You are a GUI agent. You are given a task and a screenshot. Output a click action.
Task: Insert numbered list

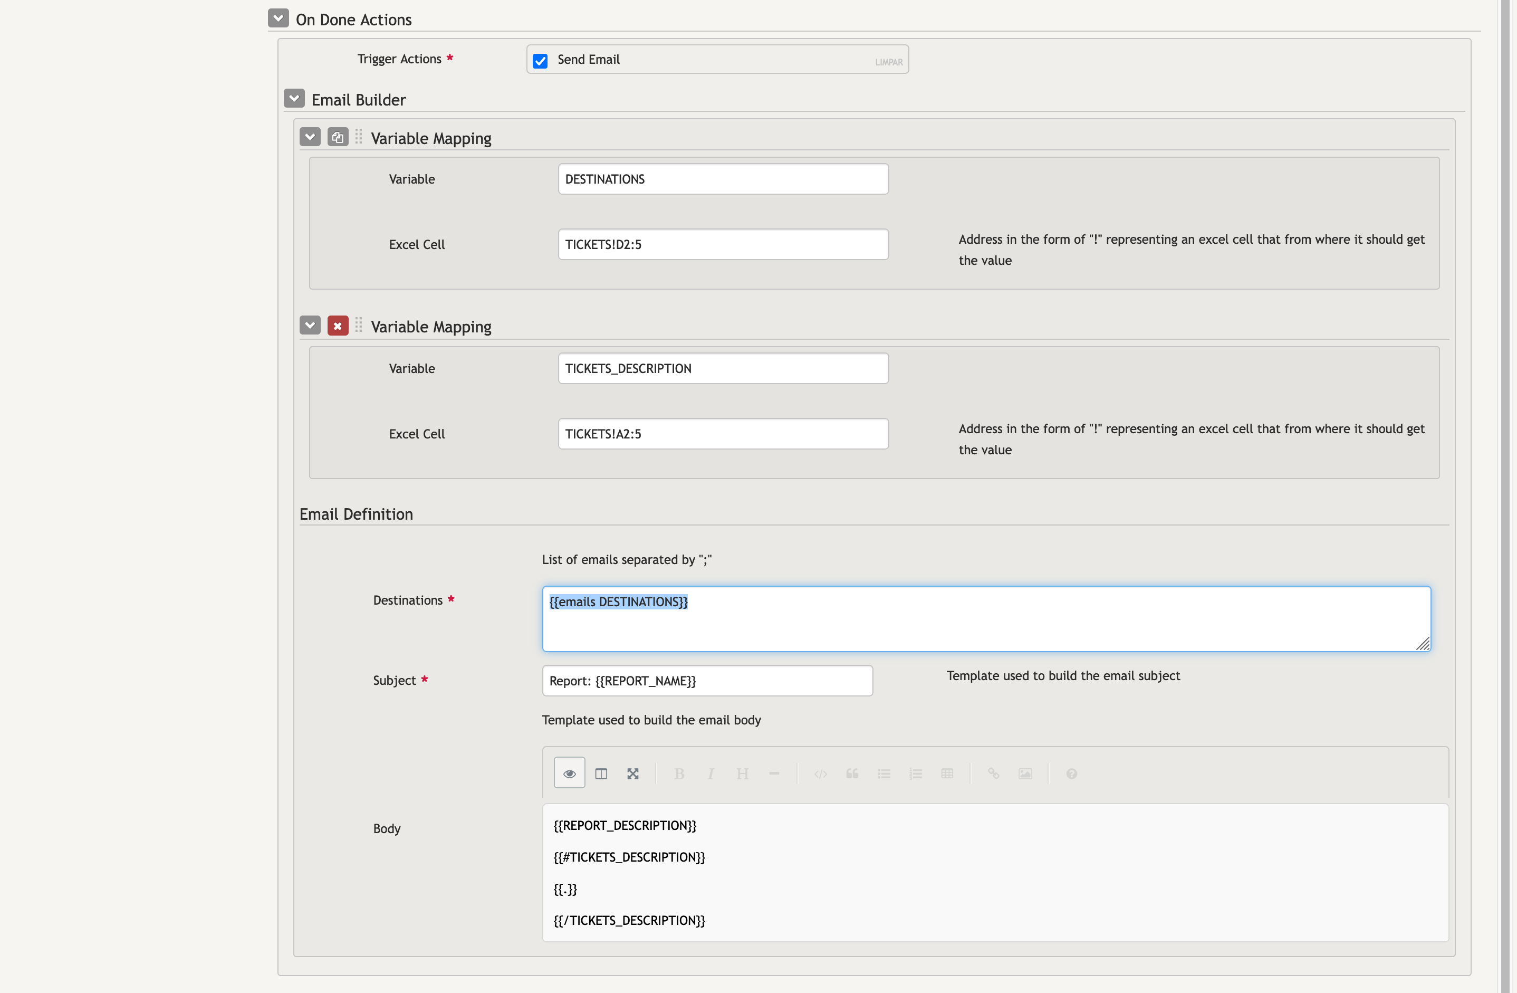(916, 773)
